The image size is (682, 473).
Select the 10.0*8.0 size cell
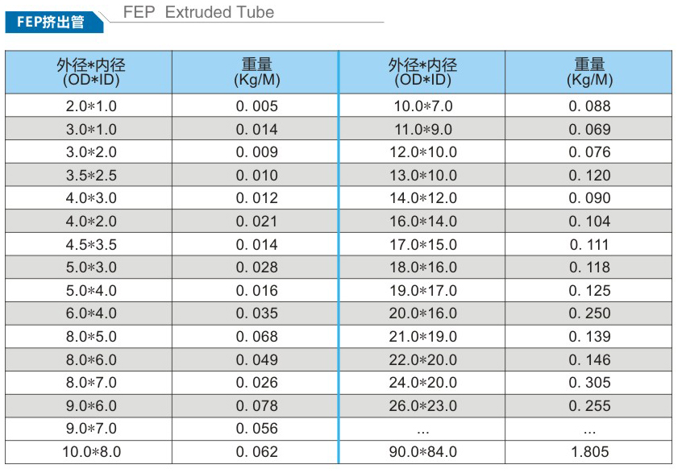tap(91, 453)
